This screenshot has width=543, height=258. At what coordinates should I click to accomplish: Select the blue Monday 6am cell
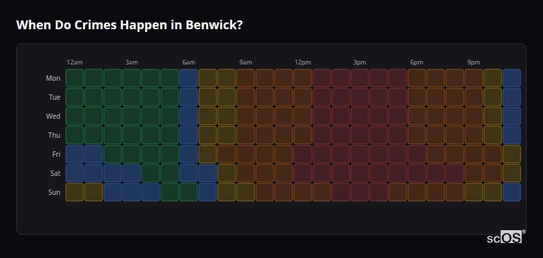[189, 78]
